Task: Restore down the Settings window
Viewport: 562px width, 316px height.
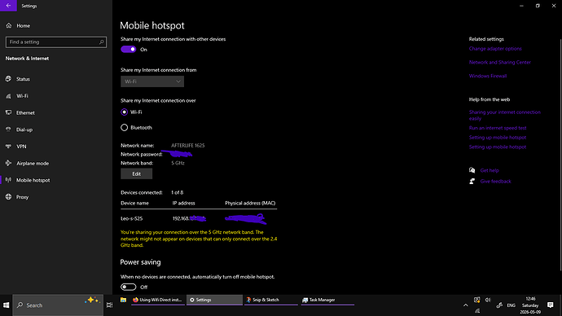Action: click(538, 6)
